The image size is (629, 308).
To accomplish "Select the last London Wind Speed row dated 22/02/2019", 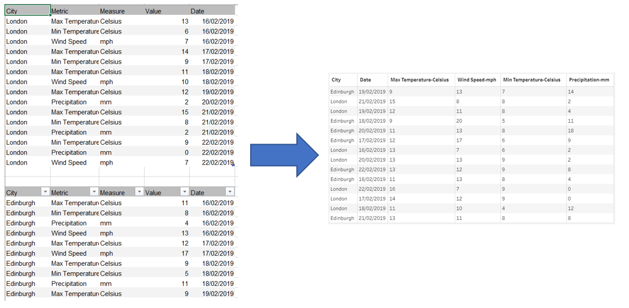I will (x=120, y=162).
